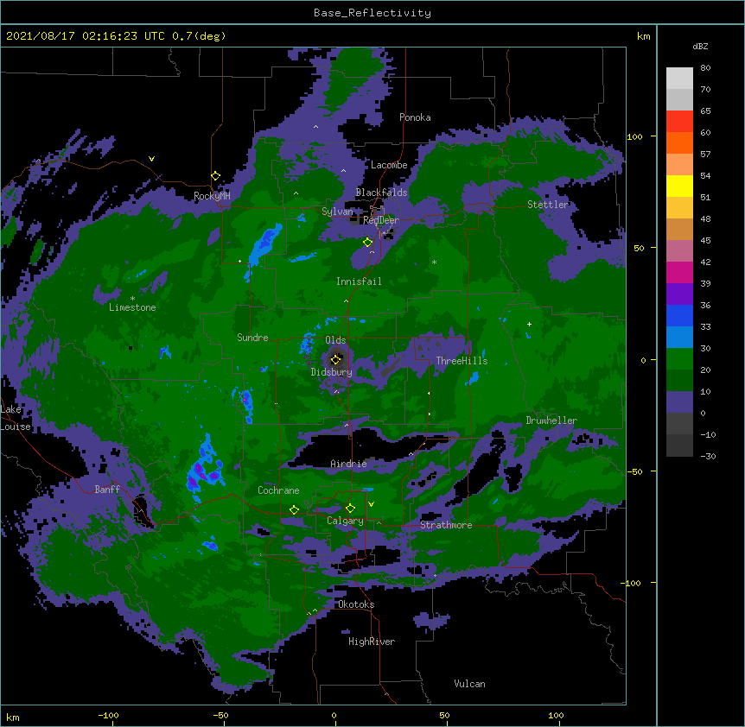Click the km unit label at top right
The image size is (745, 727).
tap(643, 36)
